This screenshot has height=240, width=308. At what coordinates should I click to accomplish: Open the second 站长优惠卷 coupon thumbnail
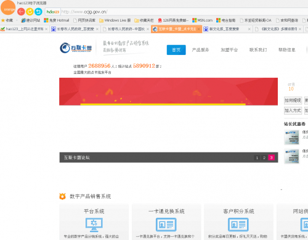coord(292,156)
